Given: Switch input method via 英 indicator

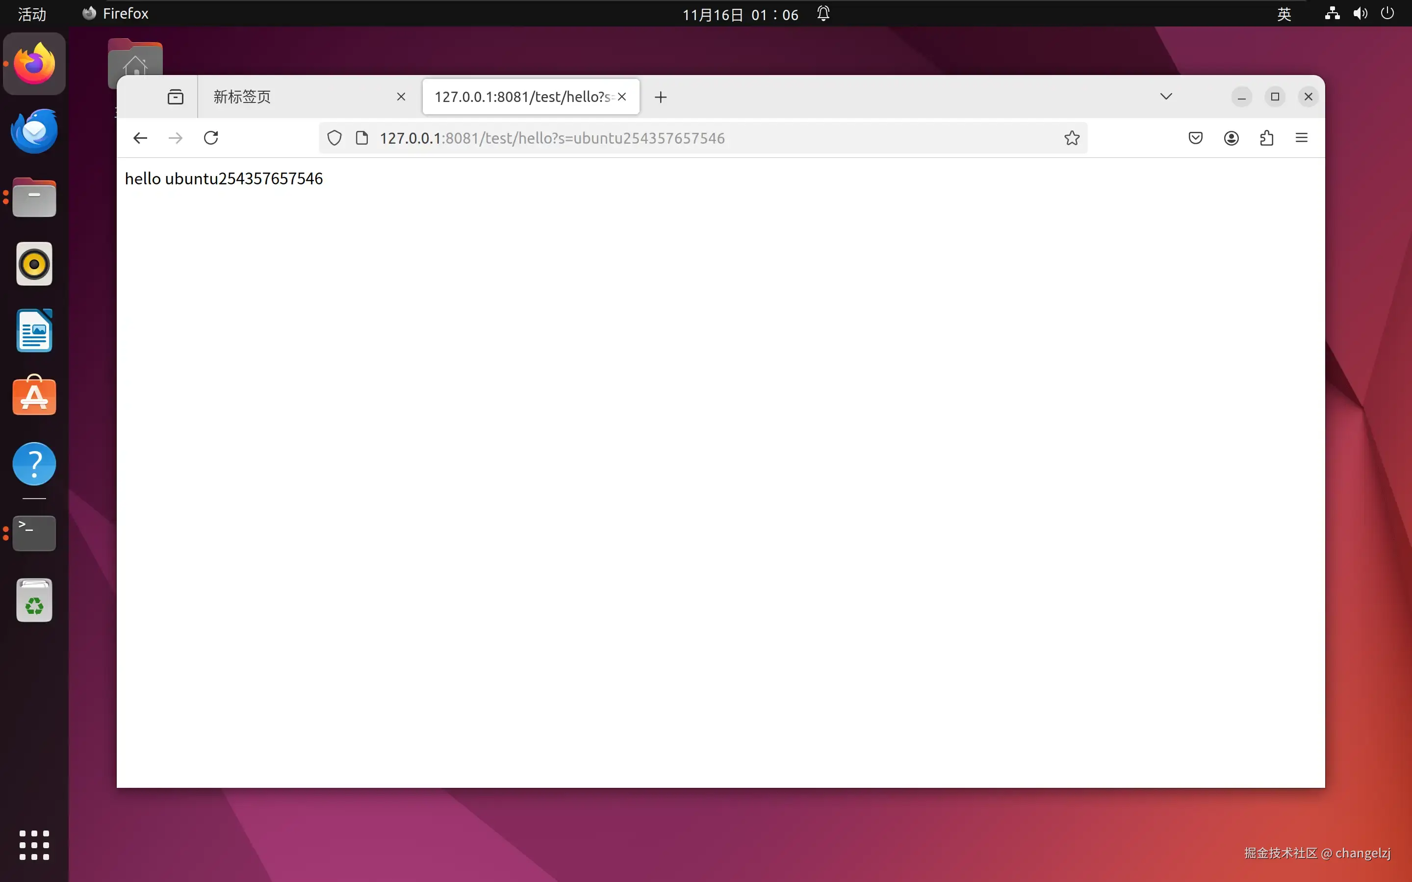Looking at the screenshot, I should 1284,14.
